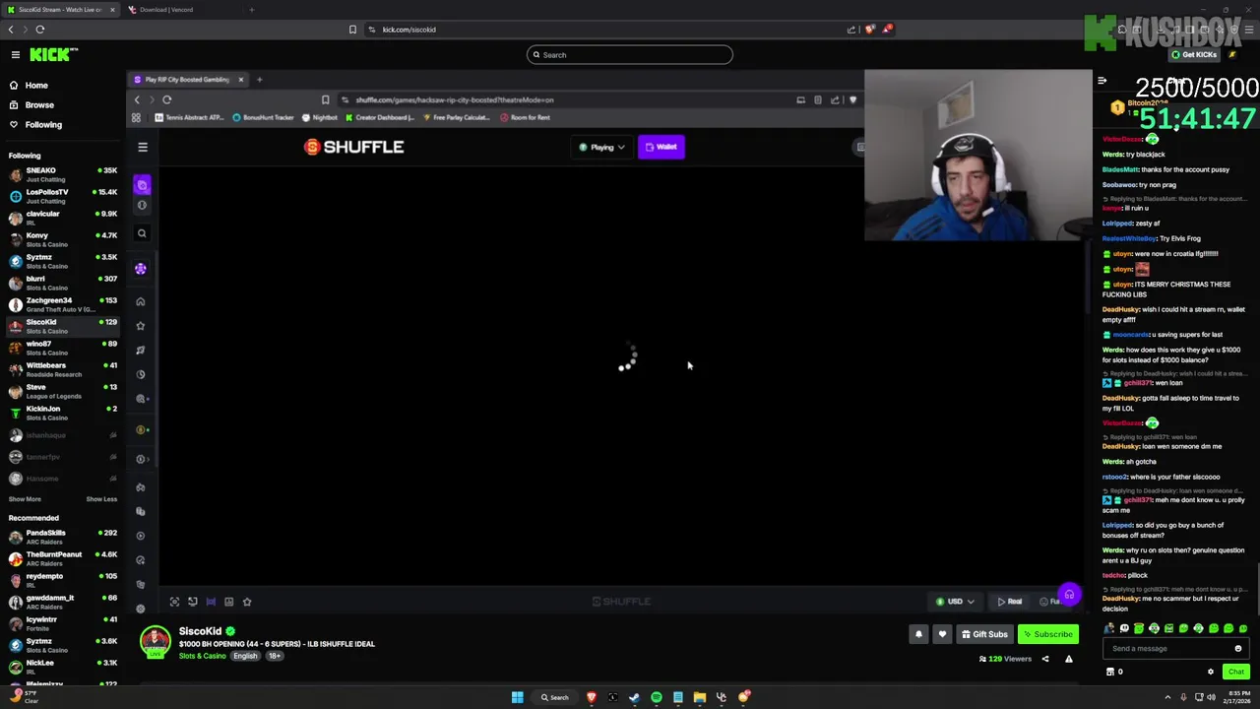The width and height of the screenshot is (1260, 709).
Task: Open KickinJon channel in Following list
Action: 63,413
